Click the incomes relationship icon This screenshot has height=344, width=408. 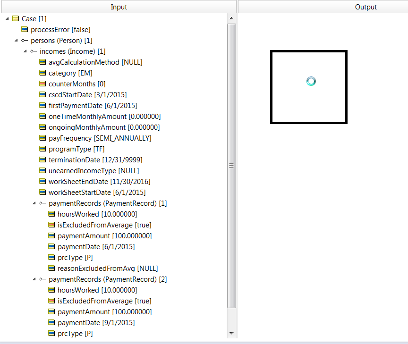[x=34, y=51]
